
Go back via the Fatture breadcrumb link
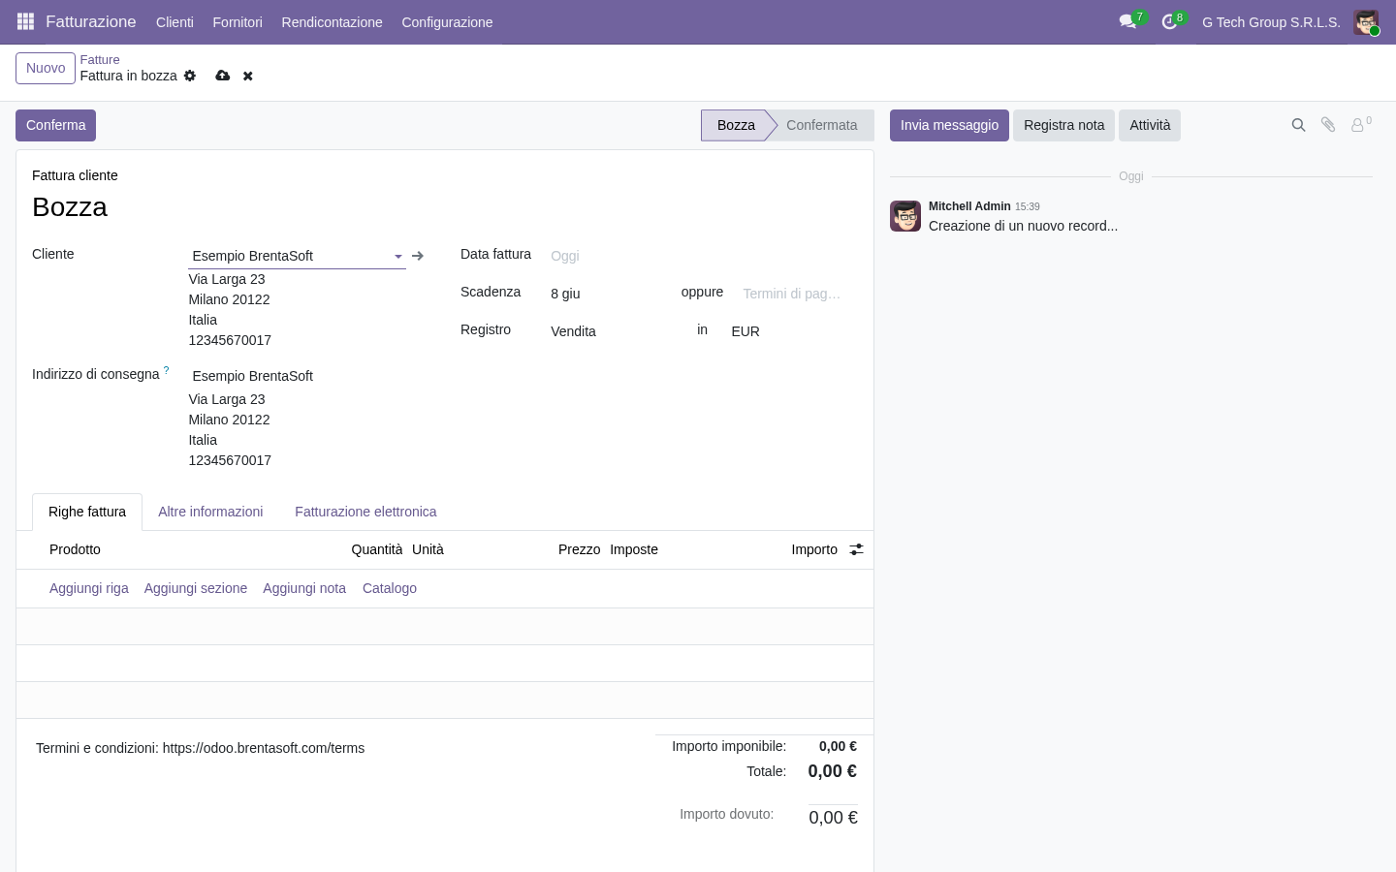pyautogui.click(x=100, y=59)
